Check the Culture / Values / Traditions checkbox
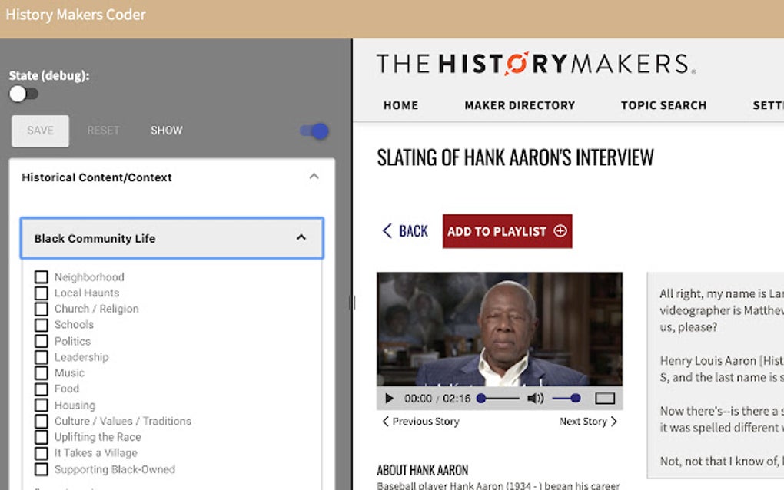This screenshot has height=490, width=784. click(42, 421)
